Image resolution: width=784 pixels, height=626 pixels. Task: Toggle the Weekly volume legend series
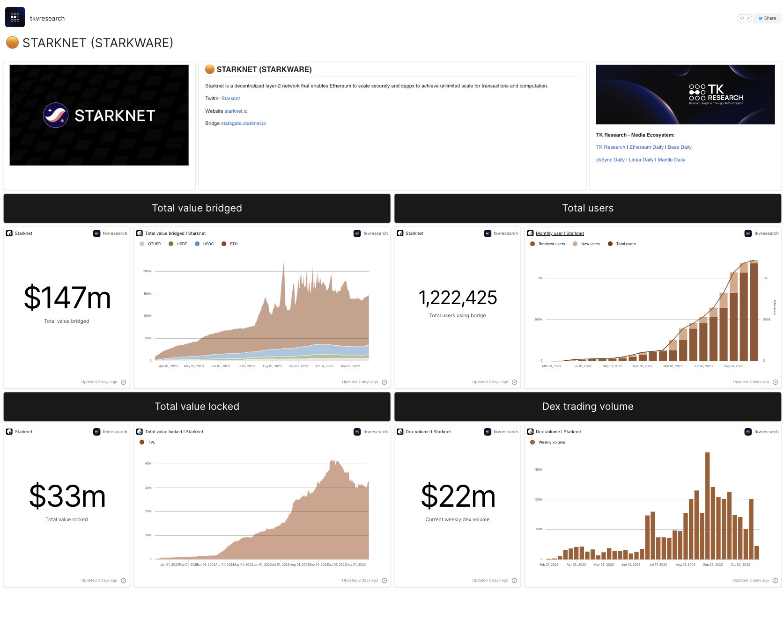548,443
